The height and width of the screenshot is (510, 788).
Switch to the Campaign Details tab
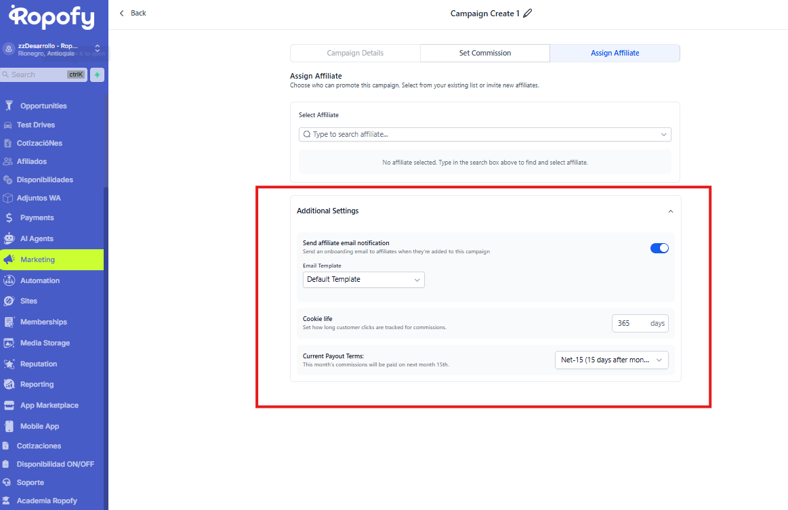pos(355,53)
